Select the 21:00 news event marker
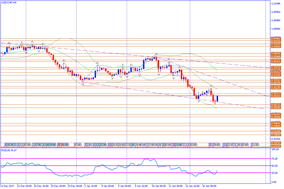284x189 pixels. pyautogui.click(x=179, y=145)
